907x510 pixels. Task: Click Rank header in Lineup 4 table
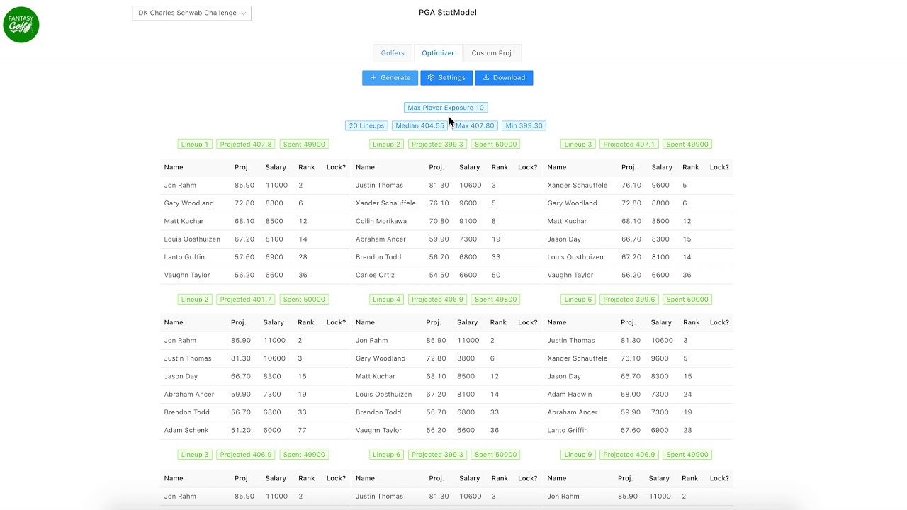(x=498, y=322)
